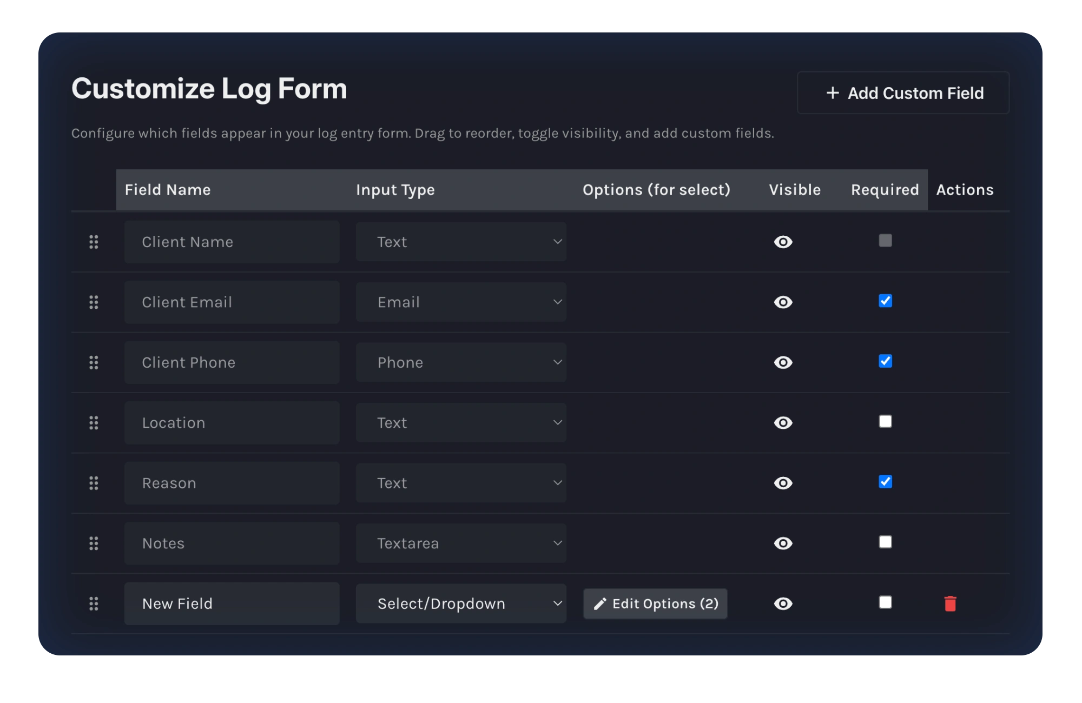The image size is (1082, 703).
Task: Click the Notes field name box
Action: coord(232,543)
